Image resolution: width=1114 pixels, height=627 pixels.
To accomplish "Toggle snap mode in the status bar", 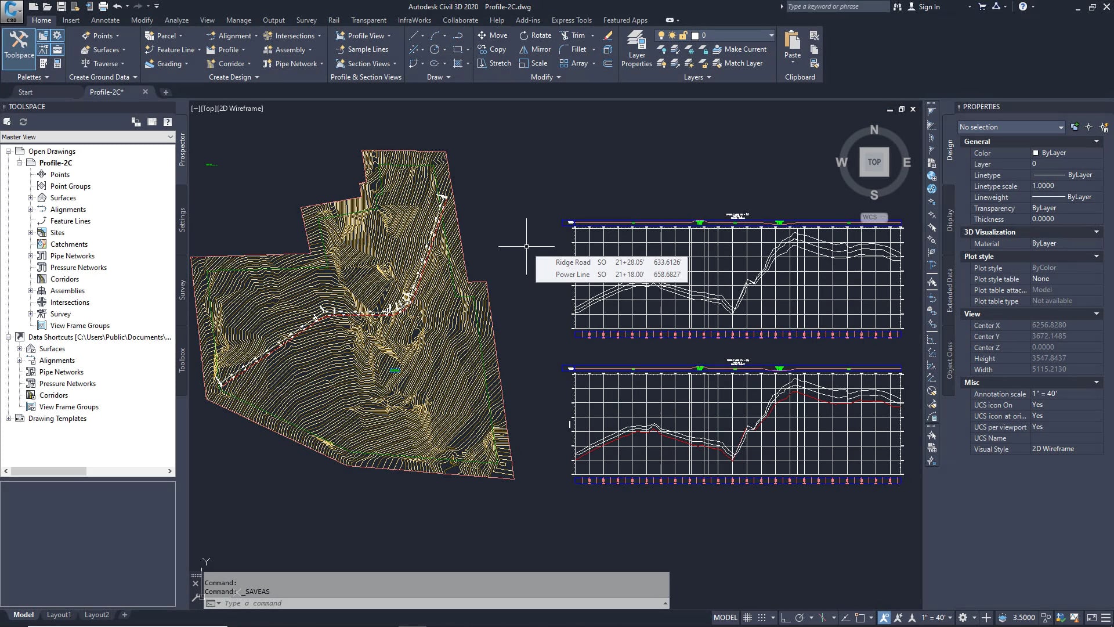I will [761, 617].
